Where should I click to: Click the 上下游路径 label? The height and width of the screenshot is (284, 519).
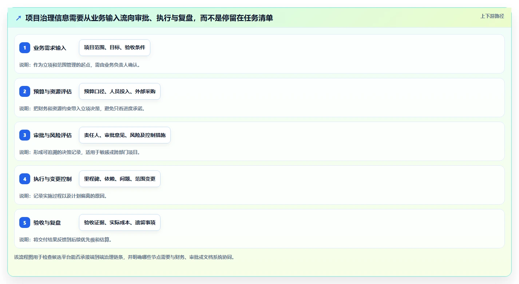pyautogui.click(x=492, y=16)
